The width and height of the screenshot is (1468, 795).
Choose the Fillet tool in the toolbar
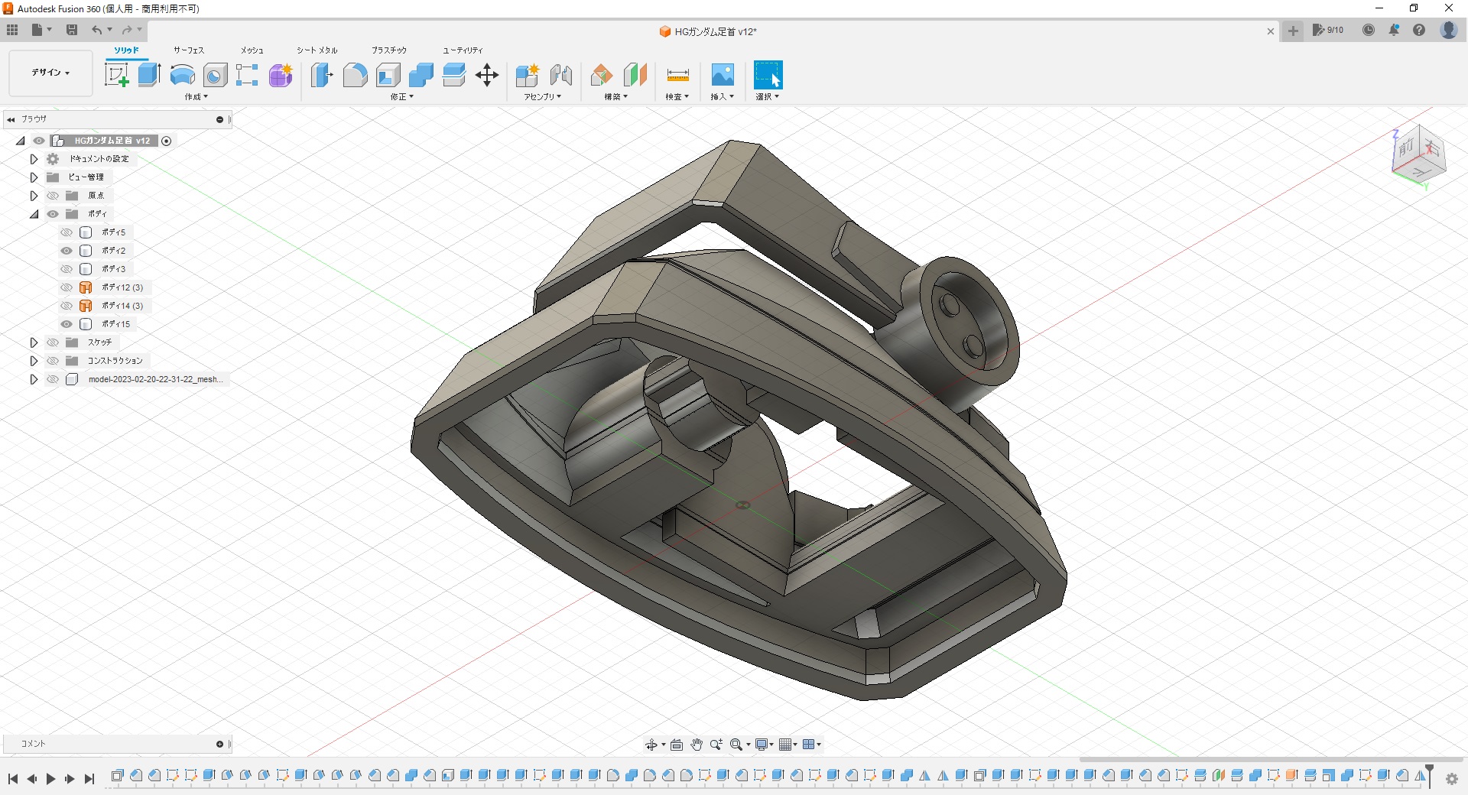[355, 75]
